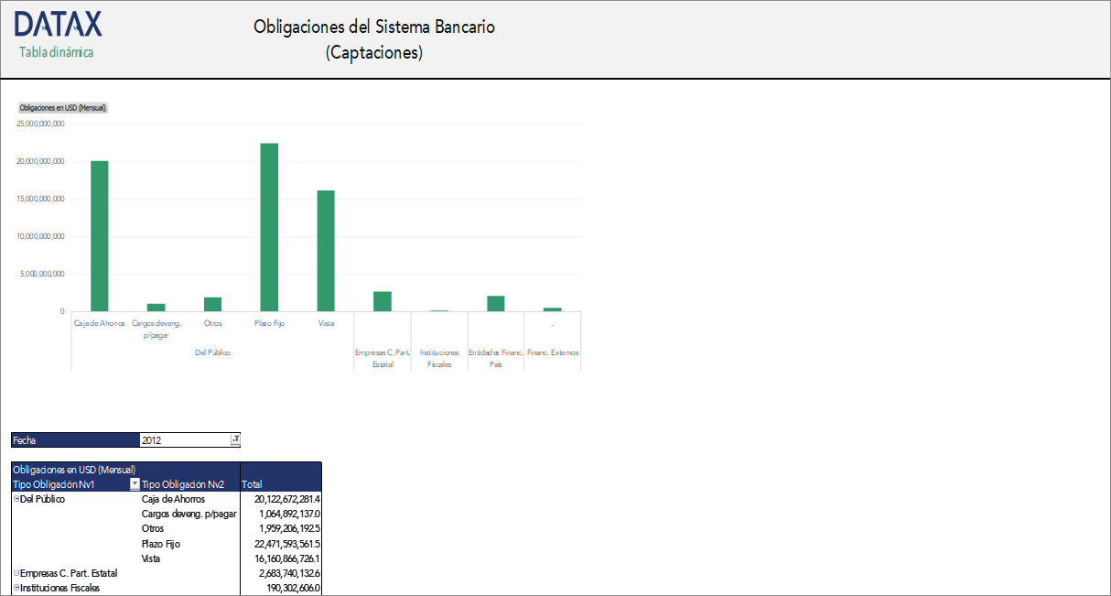Click the Obligaciones en USD chart field button
Image resolution: width=1111 pixels, height=596 pixels.
[63, 107]
